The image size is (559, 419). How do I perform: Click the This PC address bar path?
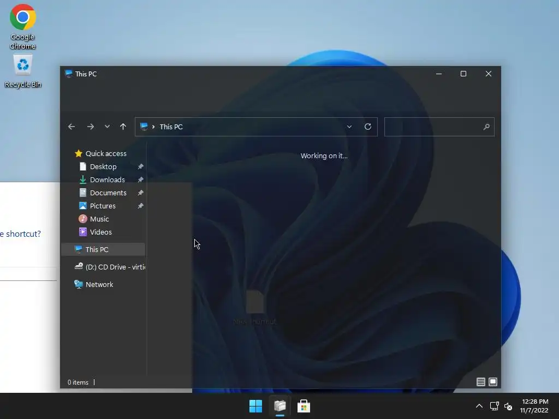[x=171, y=127]
